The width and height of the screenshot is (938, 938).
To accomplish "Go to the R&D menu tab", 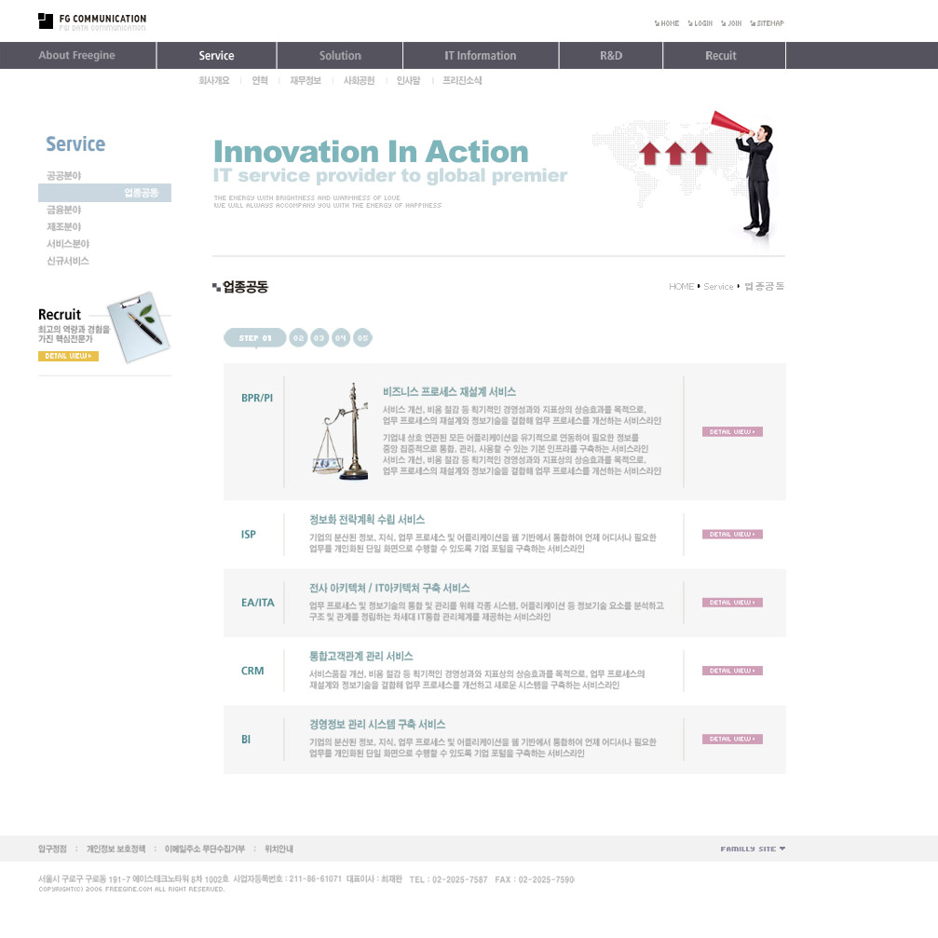I will pyautogui.click(x=611, y=56).
